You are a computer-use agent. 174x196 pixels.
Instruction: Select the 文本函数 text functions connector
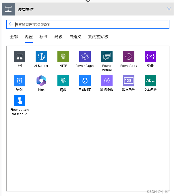(150, 81)
